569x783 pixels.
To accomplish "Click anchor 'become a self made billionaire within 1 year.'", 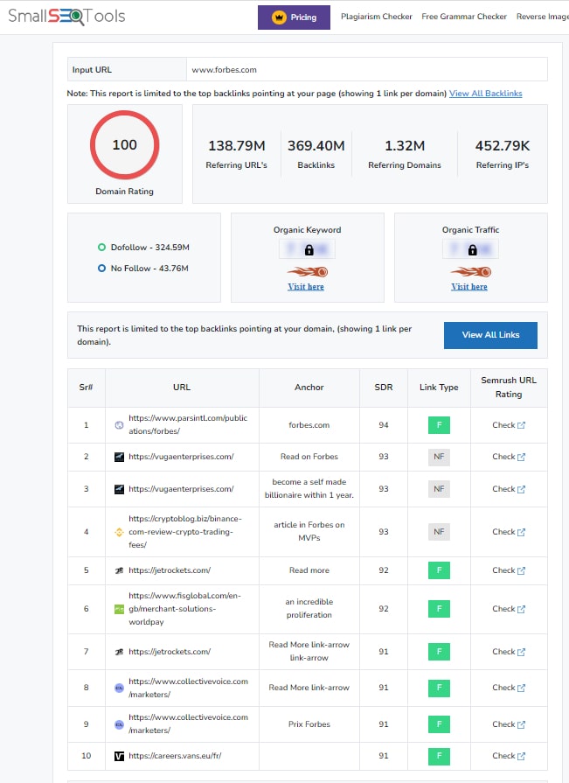I will pyautogui.click(x=309, y=488).
